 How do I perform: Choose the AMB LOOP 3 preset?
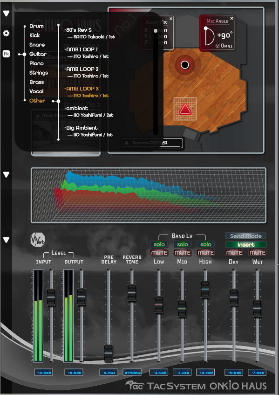(x=87, y=92)
